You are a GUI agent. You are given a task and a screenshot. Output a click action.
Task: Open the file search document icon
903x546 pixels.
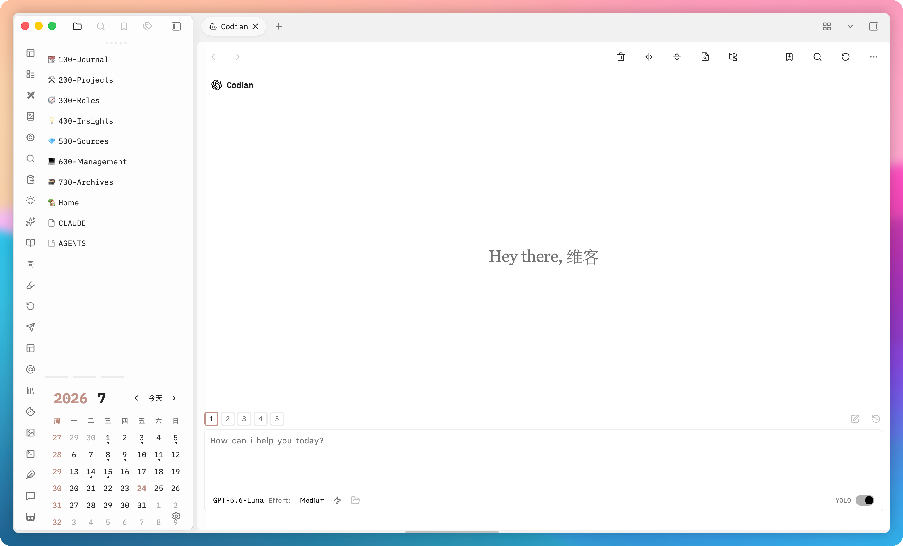coord(705,57)
